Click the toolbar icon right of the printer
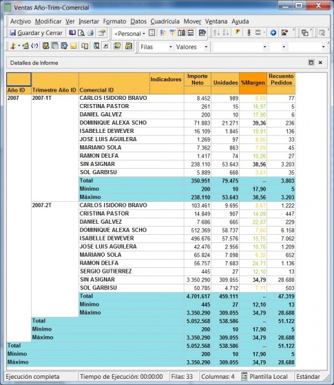Viewport: 334px width, 385px height. (102, 32)
